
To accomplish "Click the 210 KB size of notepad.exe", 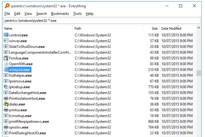I will [x=153, y=70].
